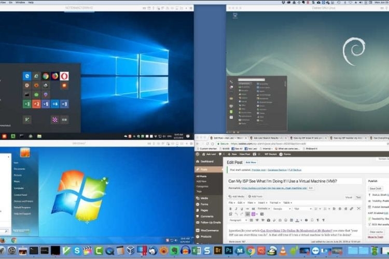The image size is (389, 259).
Task: Open Evernote from macOS Dock
Action: [175, 251]
